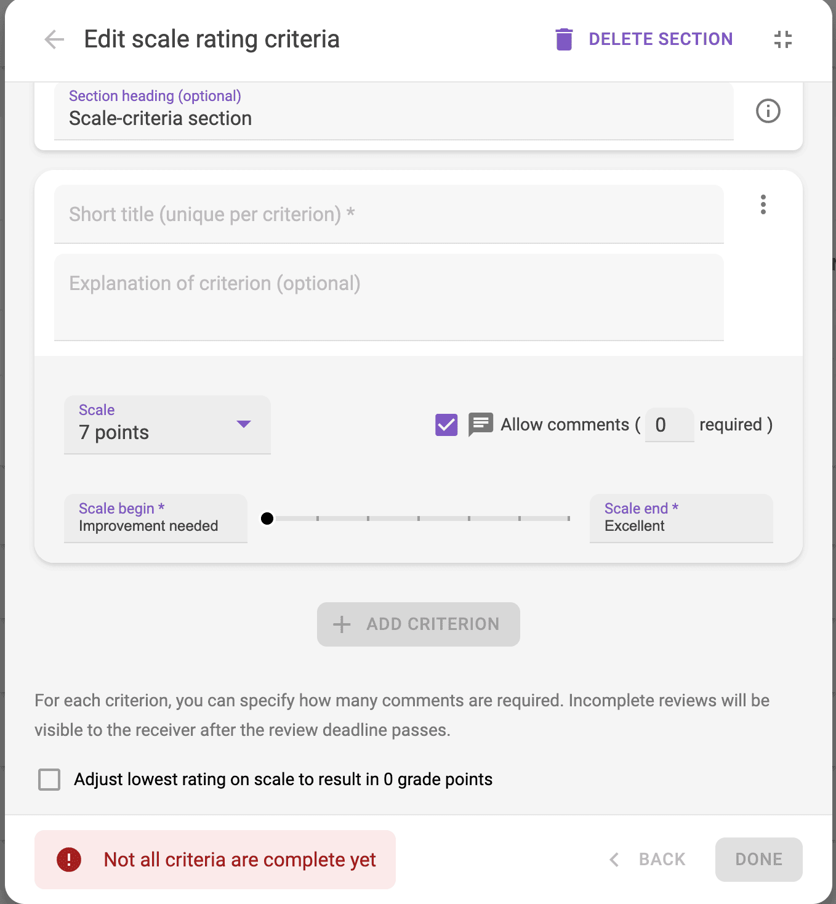Screen dimensions: 836x904
Task: Click the red error alert icon
Action: pyautogui.click(x=69, y=860)
